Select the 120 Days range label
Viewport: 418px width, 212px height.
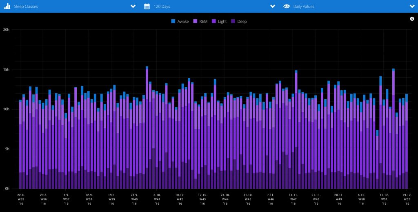(x=162, y=7)
